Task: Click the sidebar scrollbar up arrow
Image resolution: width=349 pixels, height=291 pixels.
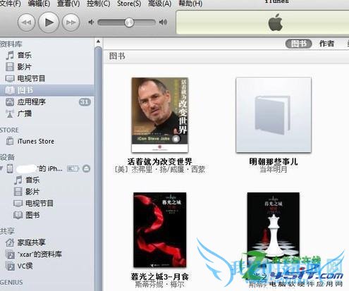Action: (x=99, y=42)
